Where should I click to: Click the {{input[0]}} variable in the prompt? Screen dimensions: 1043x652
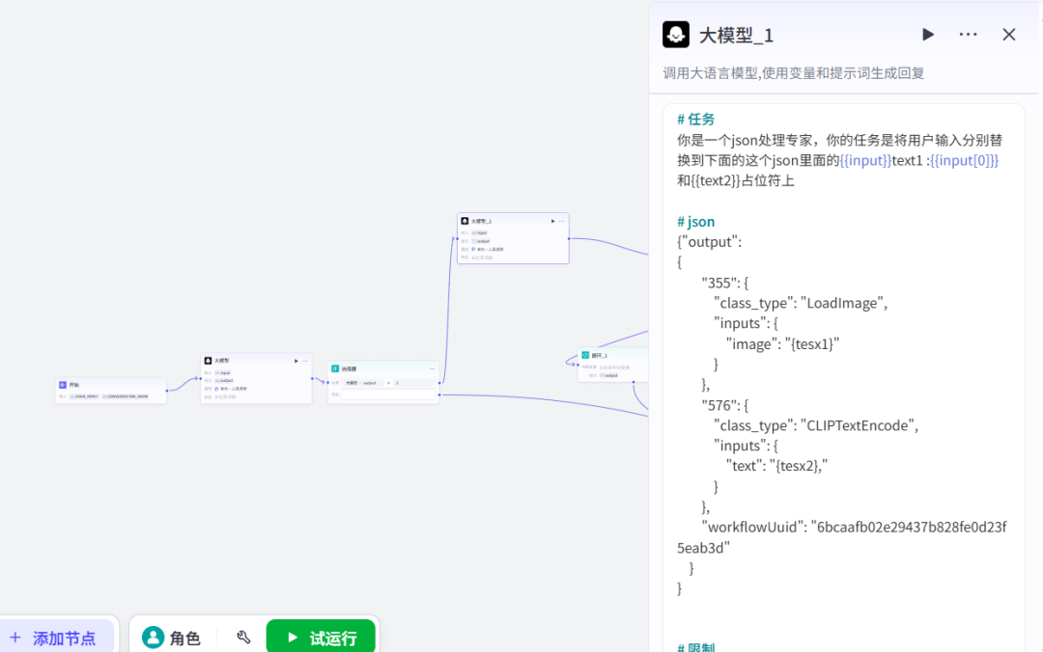pyautogui.click(x=964, y=160)
